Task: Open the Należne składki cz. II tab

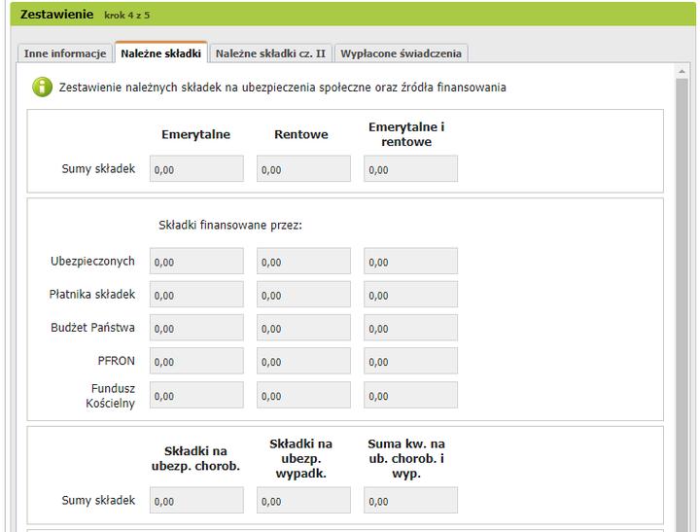Action: tap(271, 53)
